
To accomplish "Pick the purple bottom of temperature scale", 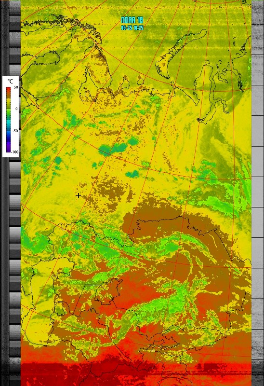I will 9,149.
